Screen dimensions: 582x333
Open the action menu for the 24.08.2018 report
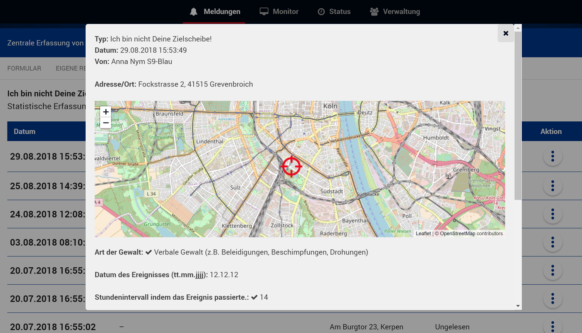(x=552, y=214)
